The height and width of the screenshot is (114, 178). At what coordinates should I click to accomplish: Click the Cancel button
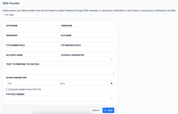95,110
